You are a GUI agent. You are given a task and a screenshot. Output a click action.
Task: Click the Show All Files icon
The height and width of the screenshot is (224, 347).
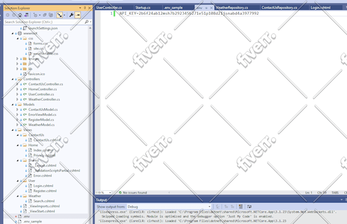point(51,15)
